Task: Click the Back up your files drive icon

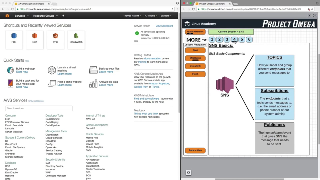Action: tap(93, 70)
